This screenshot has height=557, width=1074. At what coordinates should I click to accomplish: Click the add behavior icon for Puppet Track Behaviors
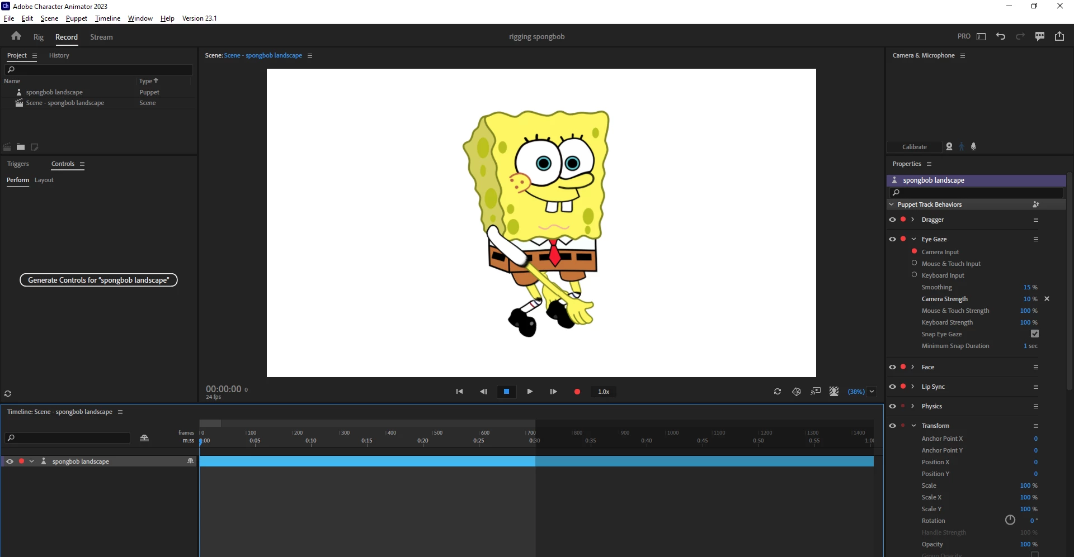point(1036,204)
